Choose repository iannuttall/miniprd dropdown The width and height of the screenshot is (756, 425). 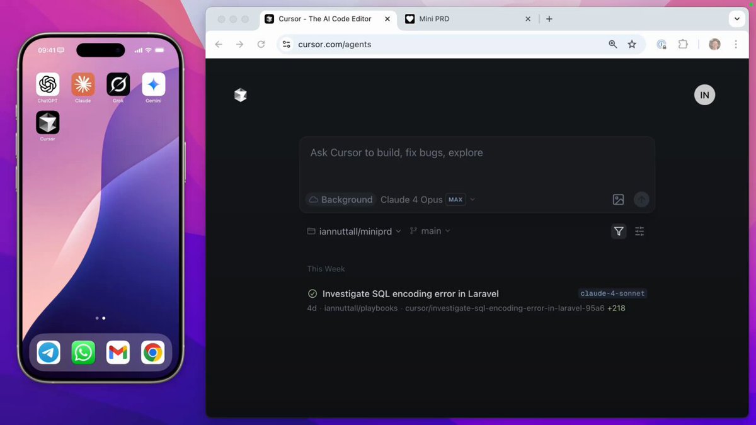(x=354, y=231)
